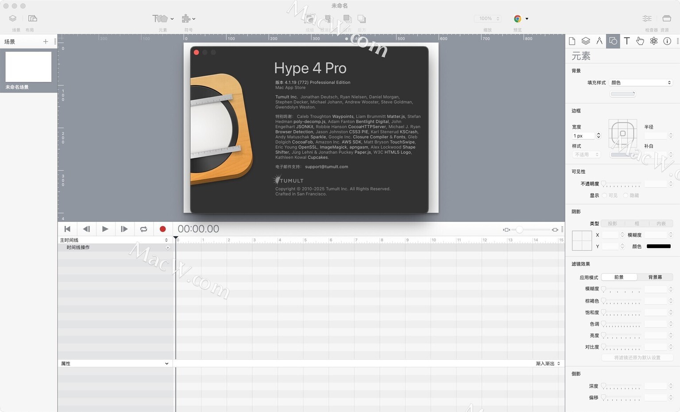Viewport: 680px width, 412px height.
Task: Select the 可见 visible radio button
Action: (x=604, y=195)
